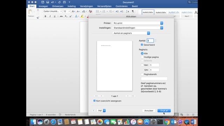Switch to the Verwijzingen tab
This screenshot has width=224, height=126.
point(86,6)
